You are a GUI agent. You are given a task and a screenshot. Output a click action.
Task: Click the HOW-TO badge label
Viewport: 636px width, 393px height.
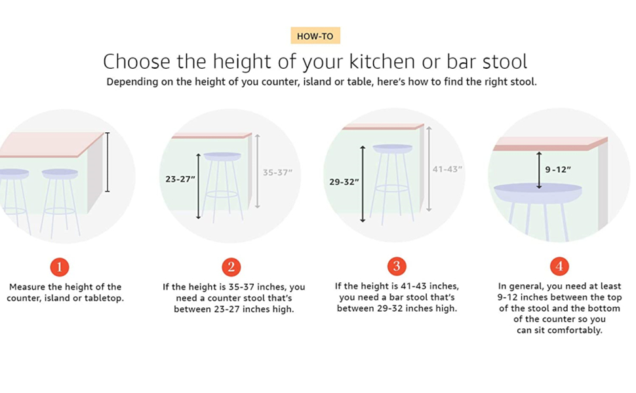coord(315,36)
